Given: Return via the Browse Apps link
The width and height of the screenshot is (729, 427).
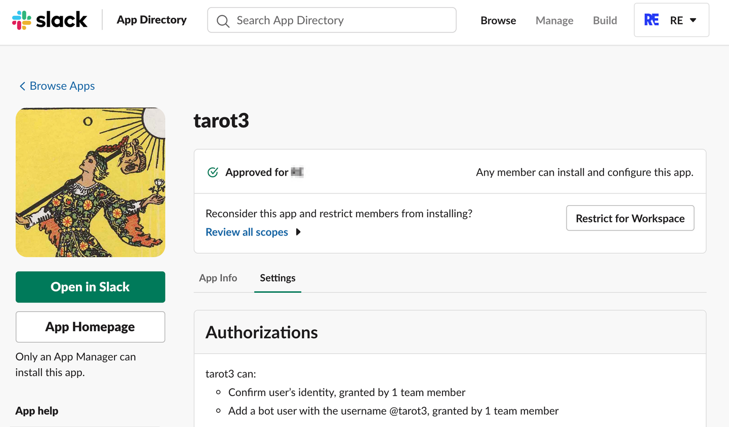Looking at the screenshot, I should pos(62,86).
